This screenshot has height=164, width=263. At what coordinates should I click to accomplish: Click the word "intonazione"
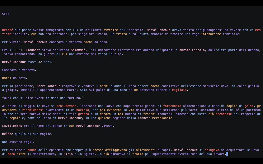click(x=211, y=34)
